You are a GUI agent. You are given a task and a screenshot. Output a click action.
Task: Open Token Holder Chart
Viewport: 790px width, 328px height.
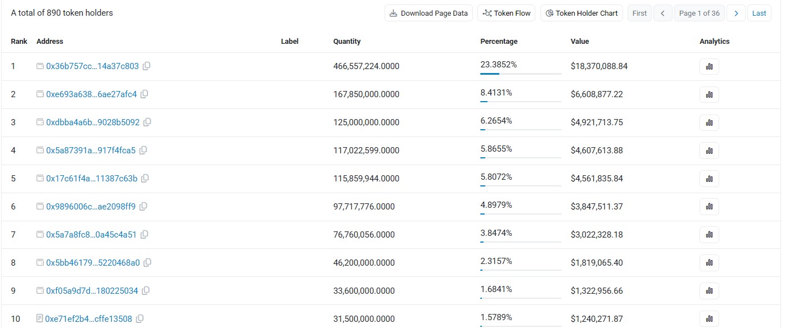click(581, 13)
